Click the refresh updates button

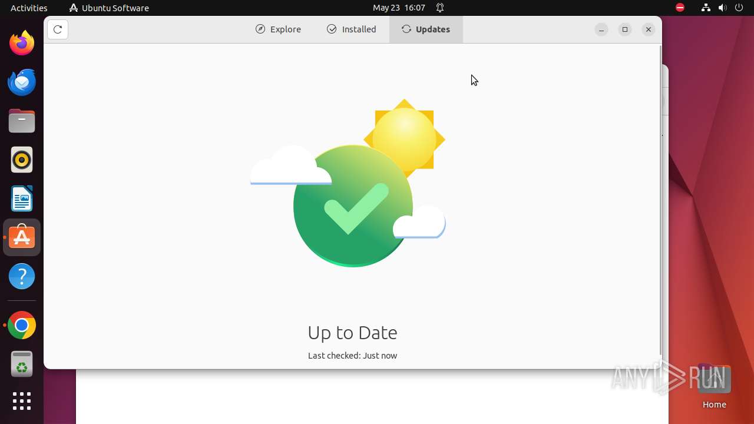coord(58,29)
